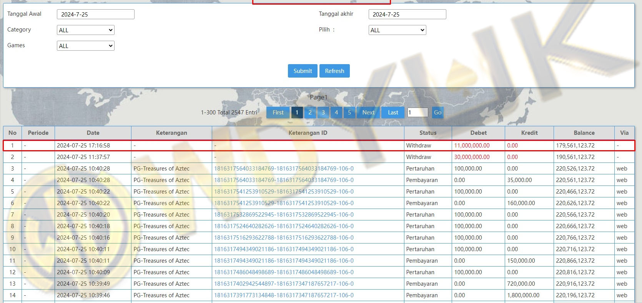Click the Date column header
This screenshot has height=303, width=642.
click(x=93, y=133)
